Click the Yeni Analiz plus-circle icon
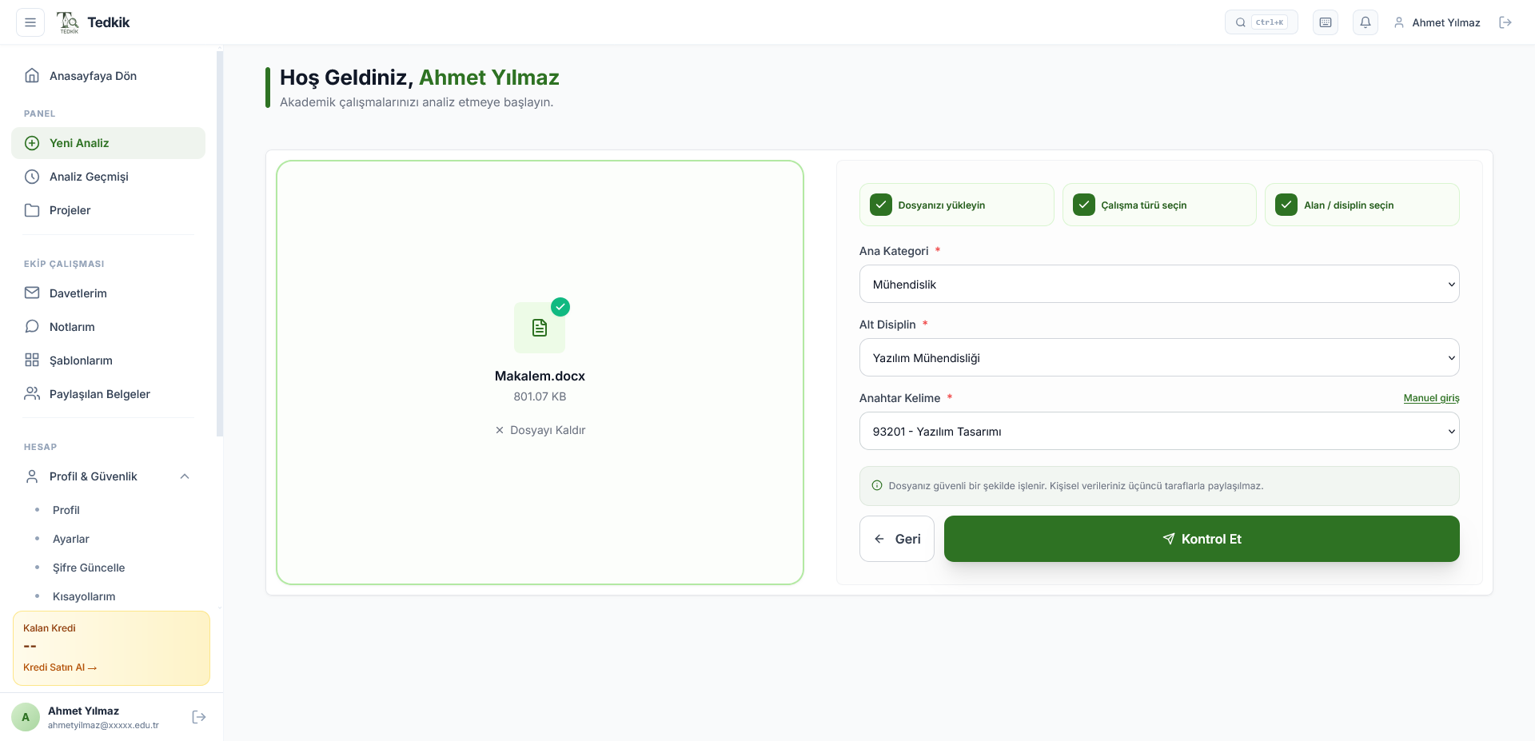This screenshot has width=1535, height=741. (x=32, y=143)
